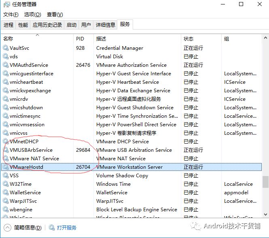Sort services by the PID column header

pos(84,38)
